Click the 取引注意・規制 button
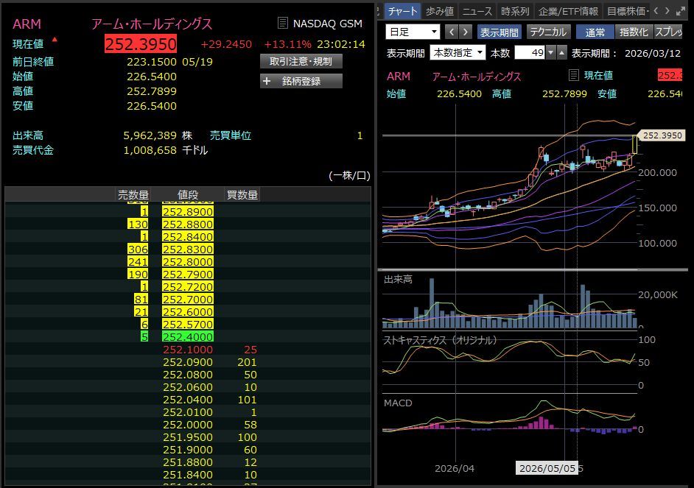This screenshot has height=488, width=694. [301, 61]
